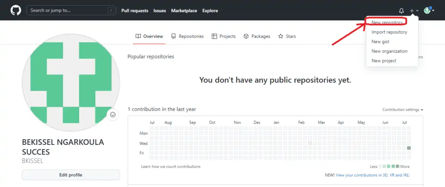Open the Packages tab

point(257,36)
